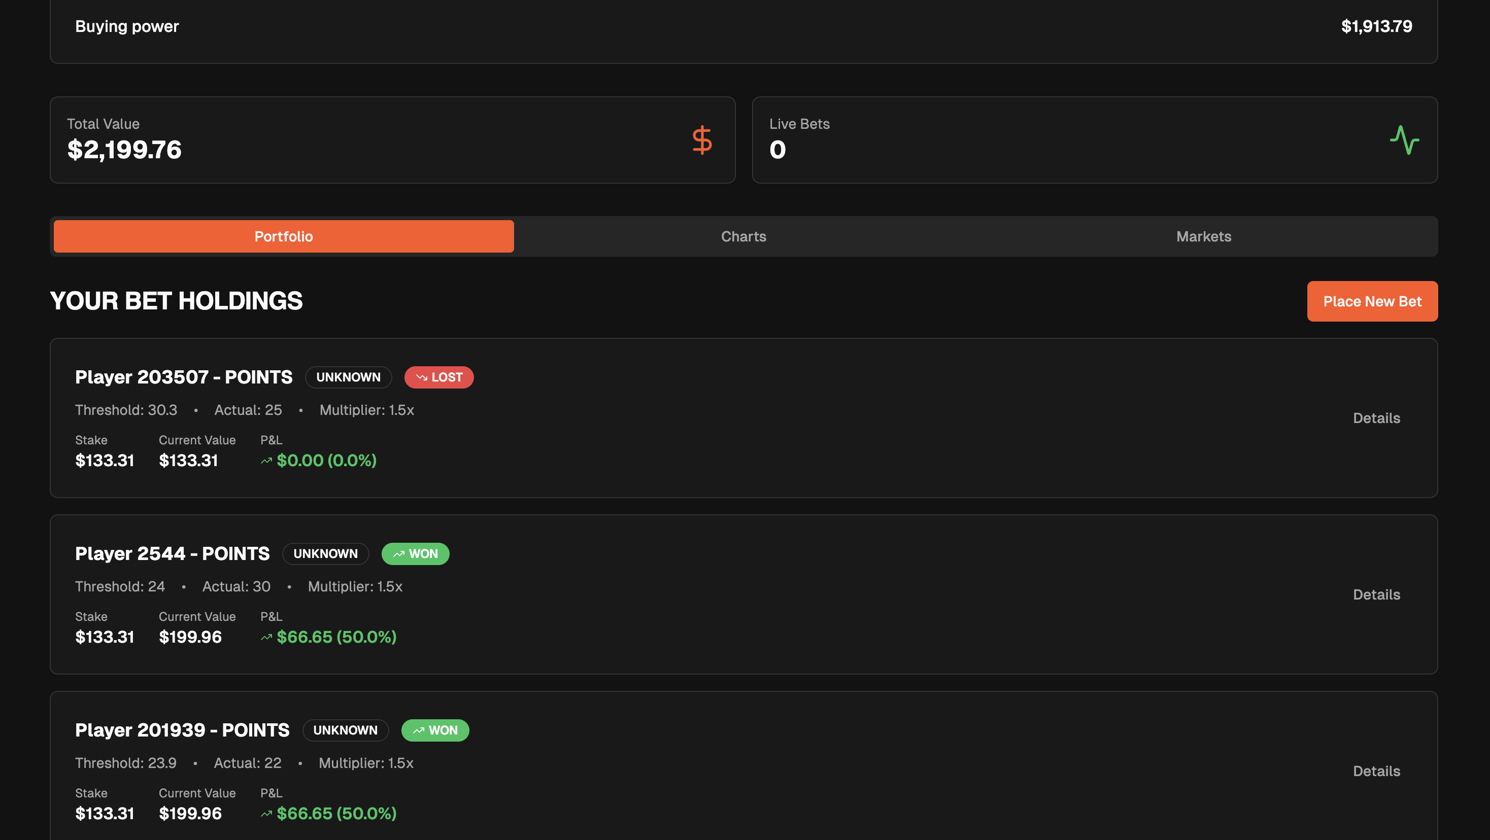1490x840 pixels.
Task: Click the Player 2544 - POINTS title
Action: [173, 553]
